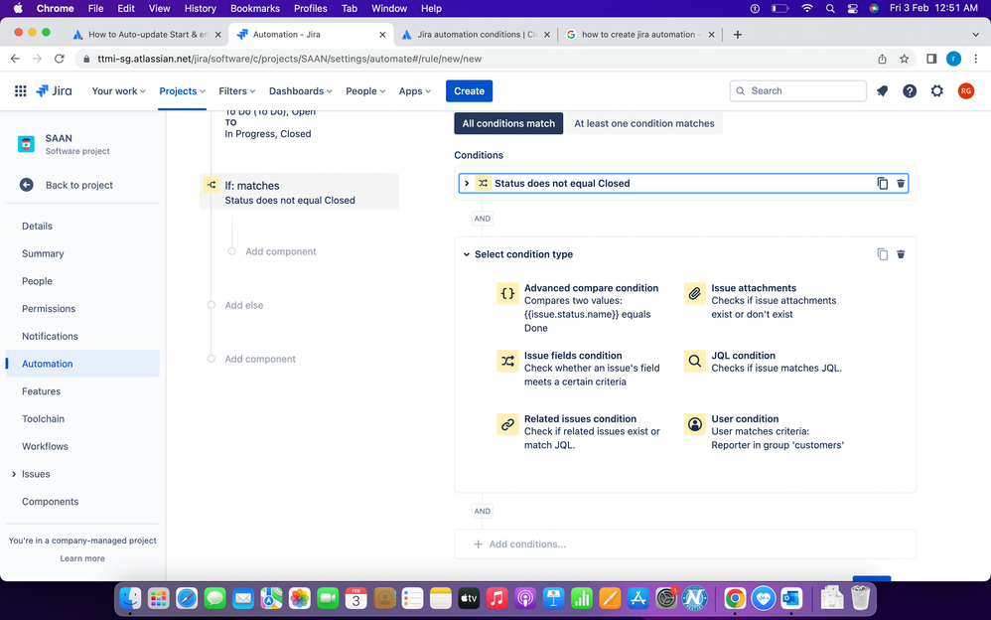Reload the page in Chrome
The height and width of the screenshot is (620, 991).
click(x=60, y=59)
